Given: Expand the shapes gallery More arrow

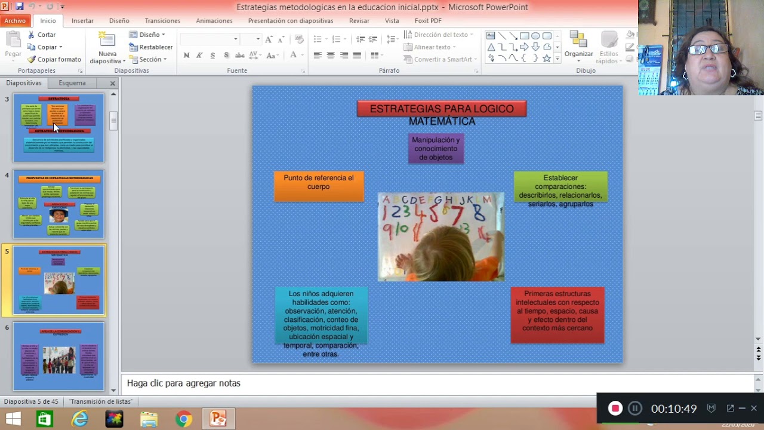Looking at the screenshot, I should (557, 59).
